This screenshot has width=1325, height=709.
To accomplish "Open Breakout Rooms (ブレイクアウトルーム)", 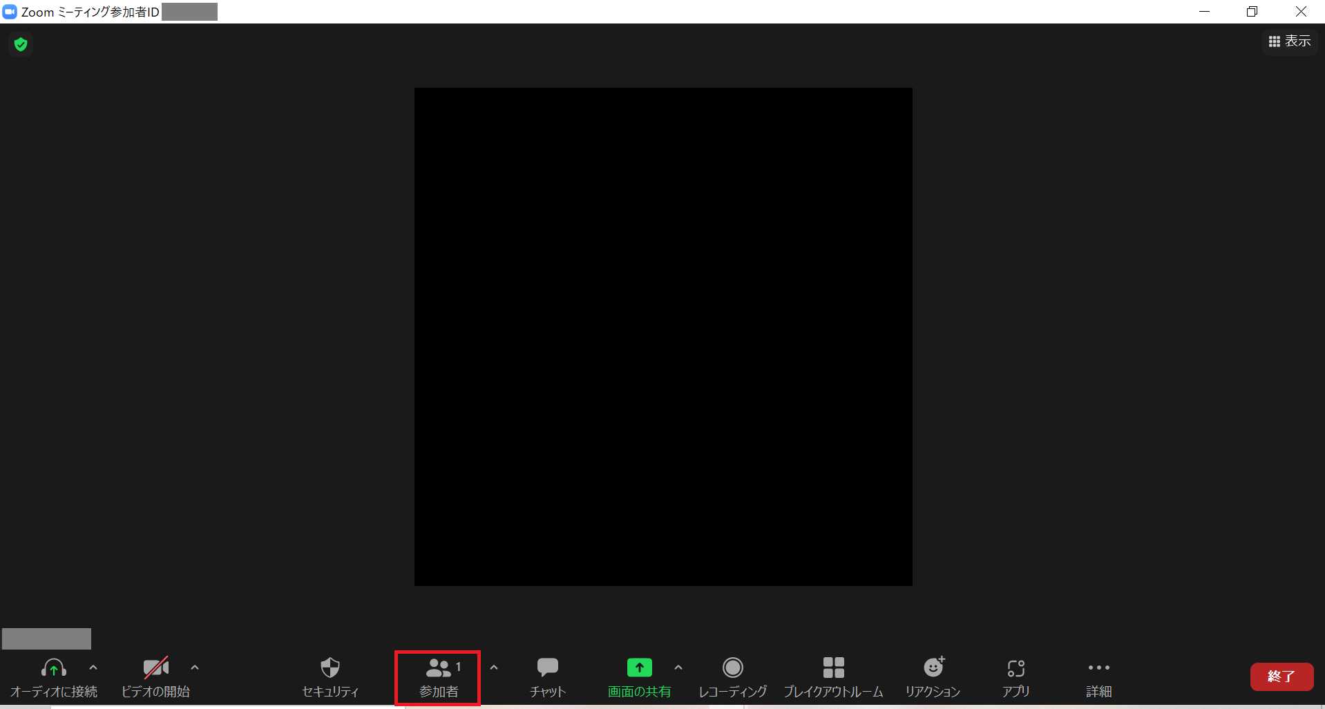I will [833, 677].
